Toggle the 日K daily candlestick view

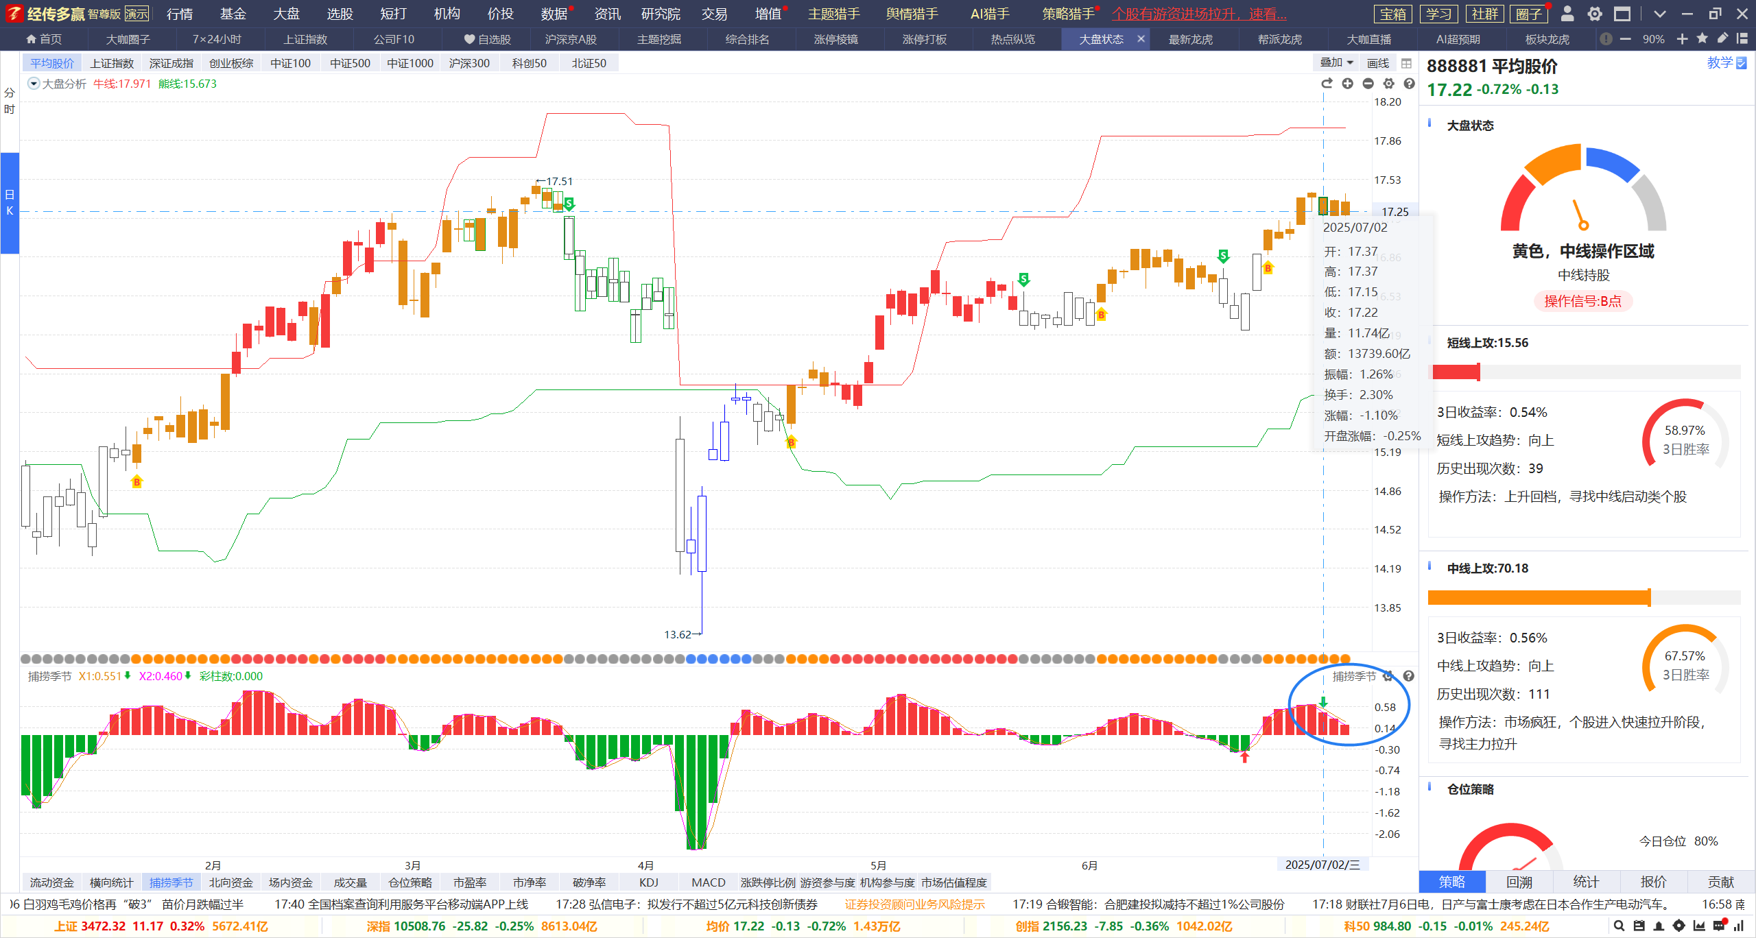[x=10, y=203]
